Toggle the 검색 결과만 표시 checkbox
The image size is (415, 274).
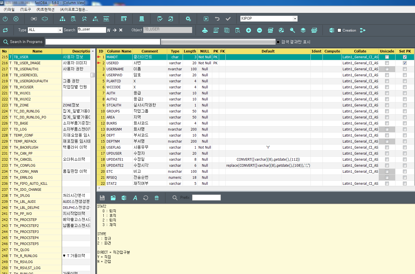[x=278, y=42]
